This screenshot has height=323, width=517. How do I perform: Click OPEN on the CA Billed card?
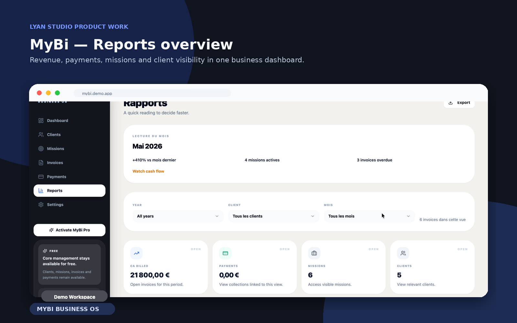[x=196, y=249]
